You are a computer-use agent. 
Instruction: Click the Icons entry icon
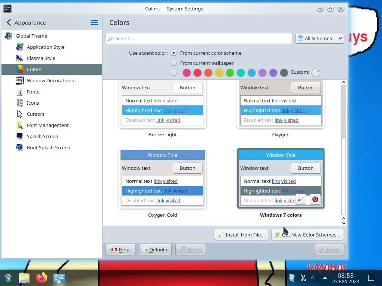(x=19, y=103)
